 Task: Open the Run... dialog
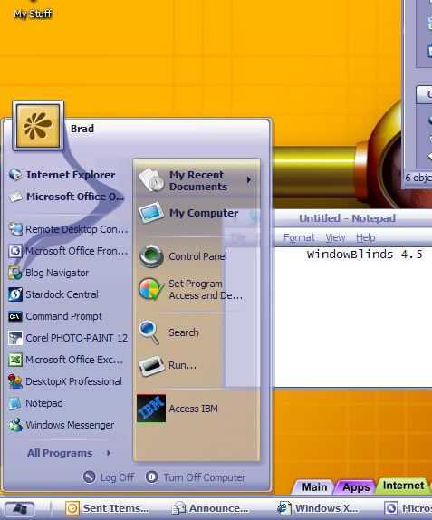[168, 365]
